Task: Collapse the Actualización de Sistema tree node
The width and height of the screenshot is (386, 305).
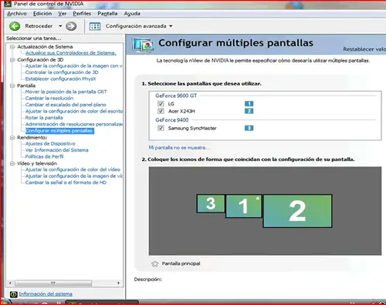Action: click(x=12, y=47)
